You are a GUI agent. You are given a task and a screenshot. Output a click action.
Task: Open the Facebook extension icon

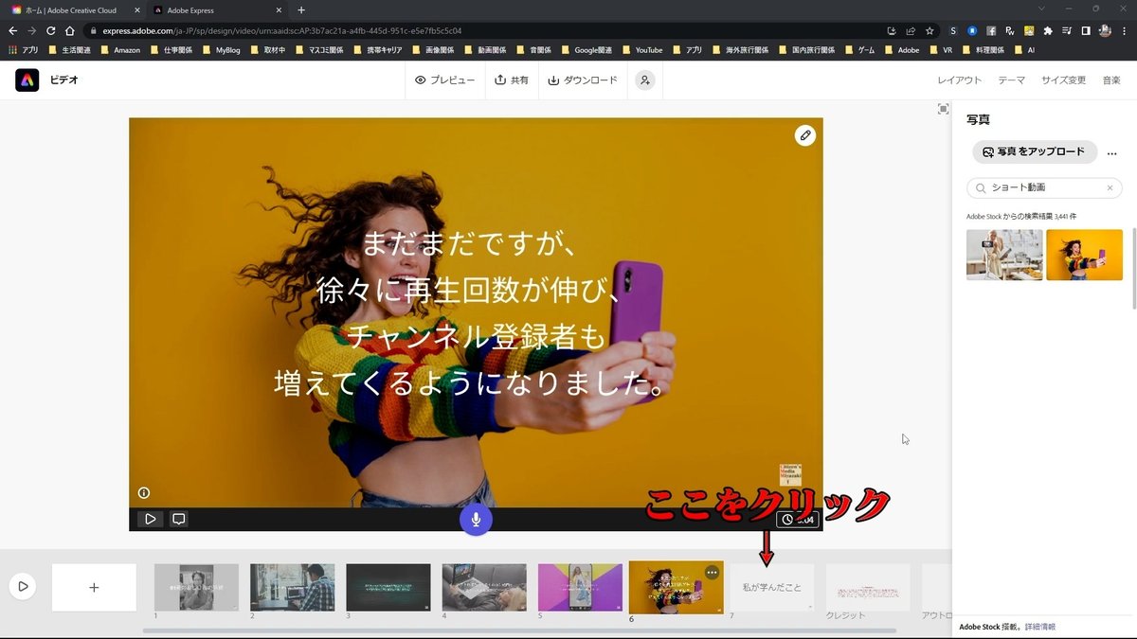[991, 30]
